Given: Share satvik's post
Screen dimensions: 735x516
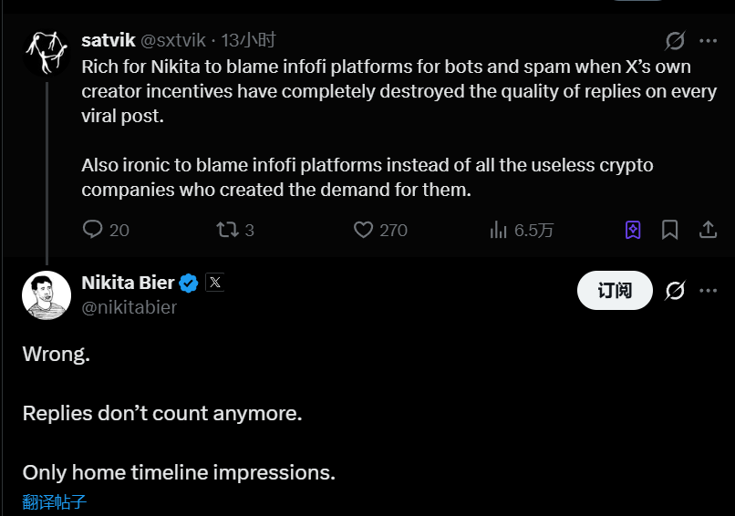Looking at the screenshot, I should [708, 230].
